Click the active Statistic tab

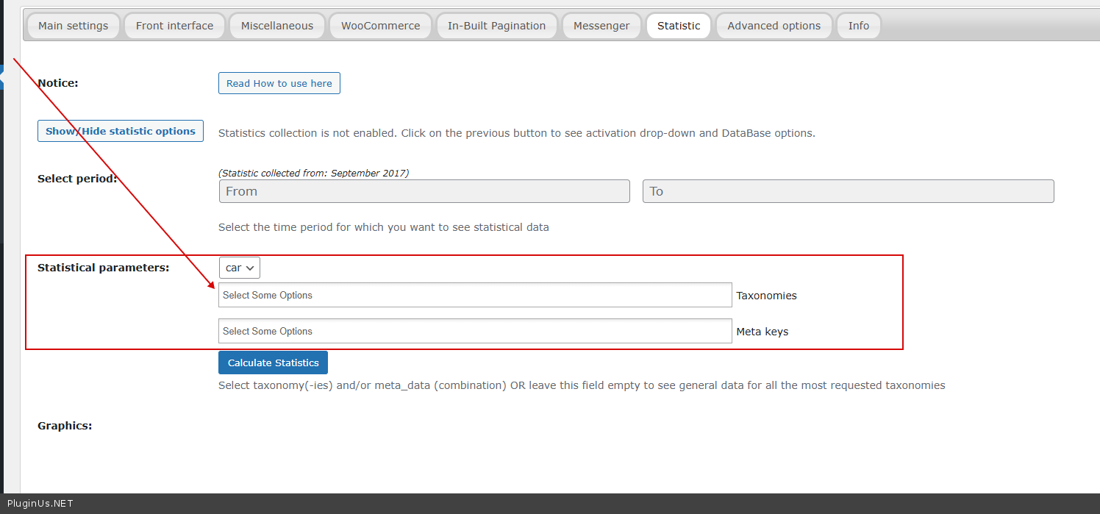coord(678,26)
